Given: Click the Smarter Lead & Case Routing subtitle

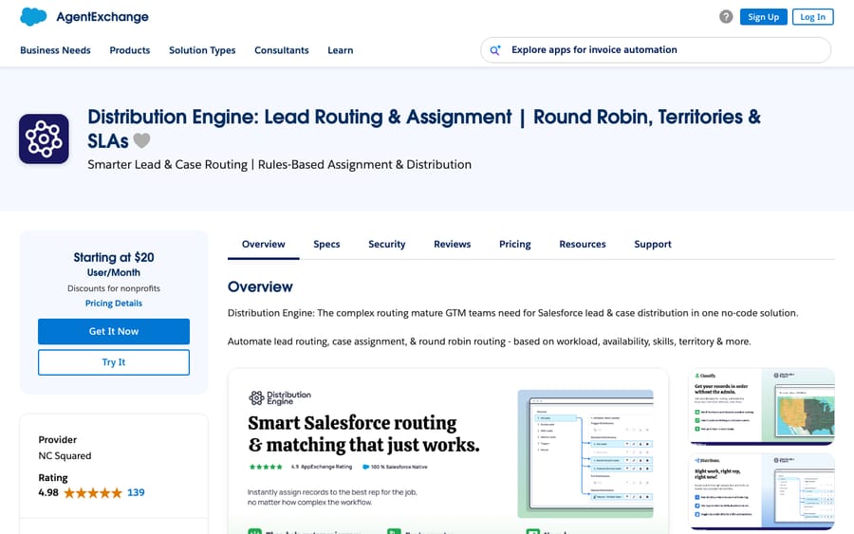Looking at the screenshot, I should [x=279, y=165].
